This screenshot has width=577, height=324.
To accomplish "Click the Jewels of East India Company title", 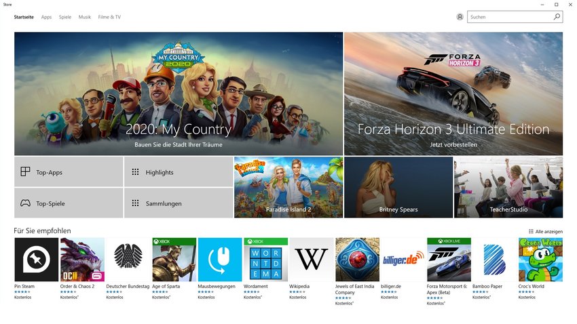I will 355,289.
